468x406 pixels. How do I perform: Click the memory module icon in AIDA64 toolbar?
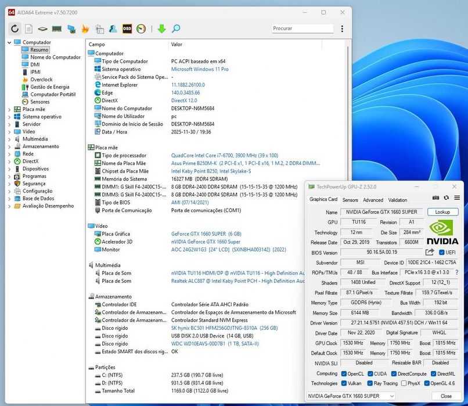(57, 28)
